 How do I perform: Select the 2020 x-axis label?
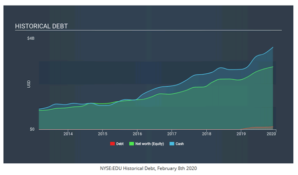pos(271,134)
